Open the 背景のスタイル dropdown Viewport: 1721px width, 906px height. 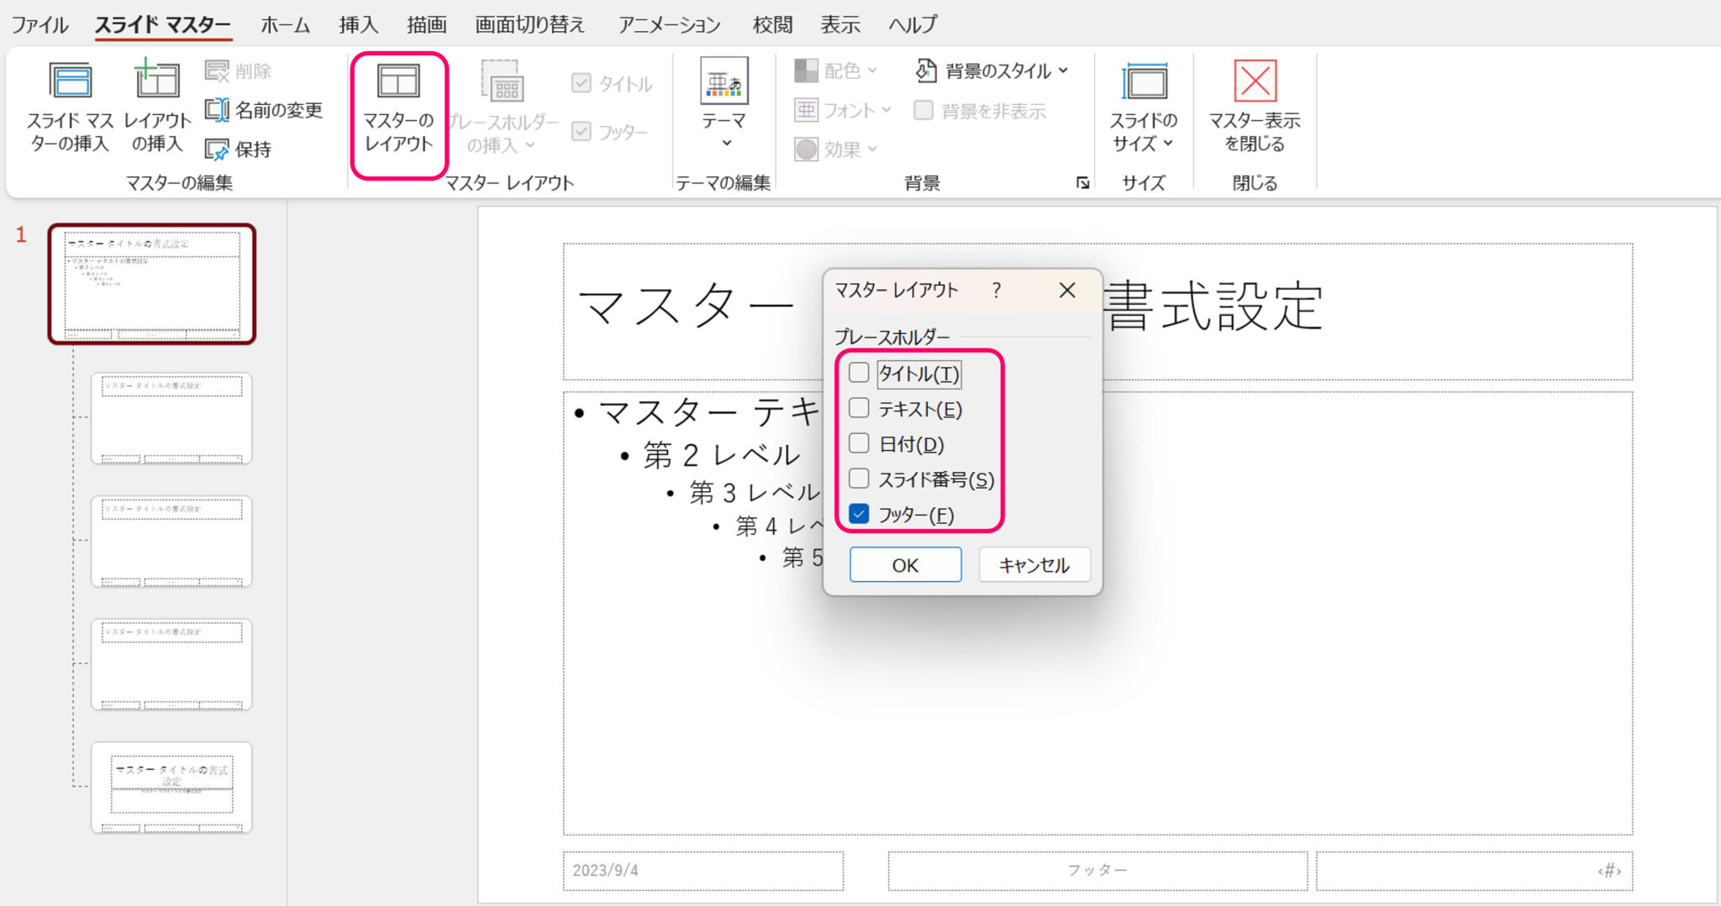coord(992,71)
